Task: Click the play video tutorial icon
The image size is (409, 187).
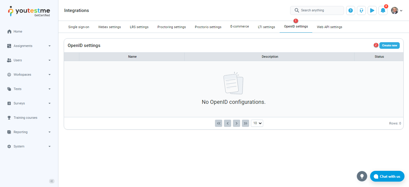Action: tap(372, 10)
